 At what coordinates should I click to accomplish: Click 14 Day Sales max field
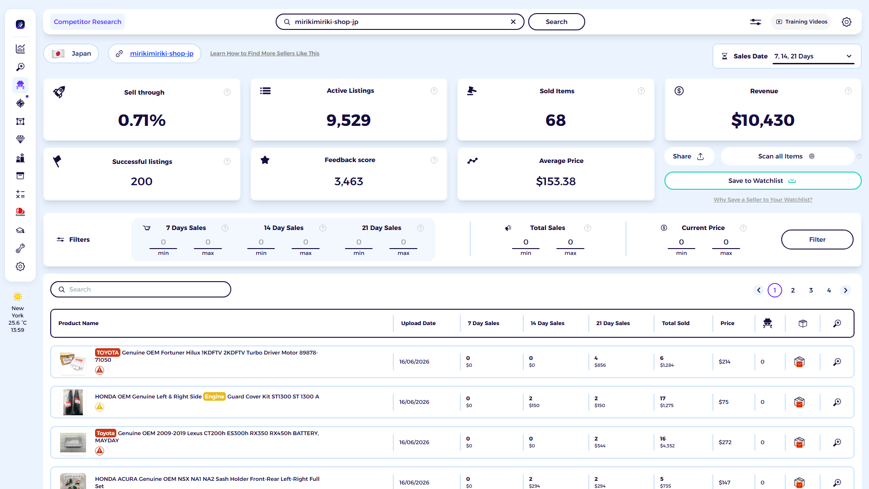pyautogui.click(x=306, y=242)
